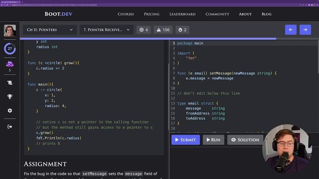Click the Assignment heading

(45, 164)
